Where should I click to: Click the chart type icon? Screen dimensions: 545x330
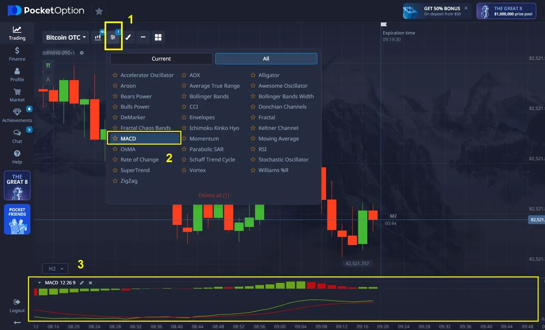[98, 37]
